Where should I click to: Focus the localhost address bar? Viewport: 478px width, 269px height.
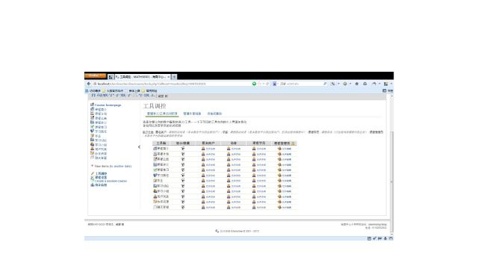(173, 84)
